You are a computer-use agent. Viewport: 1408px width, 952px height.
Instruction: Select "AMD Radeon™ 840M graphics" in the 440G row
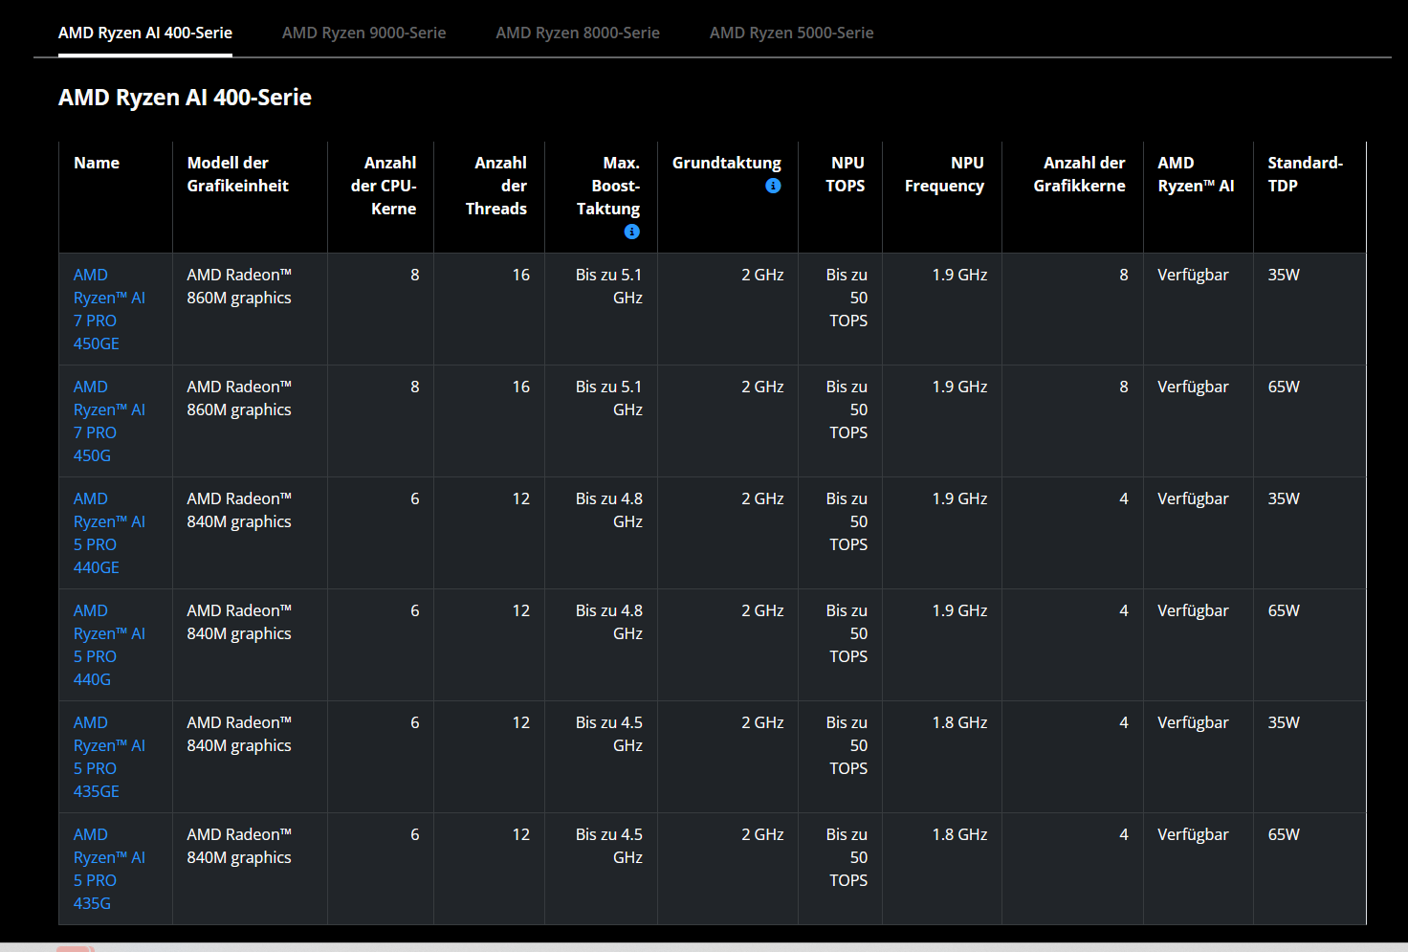(x=239, y=622)
